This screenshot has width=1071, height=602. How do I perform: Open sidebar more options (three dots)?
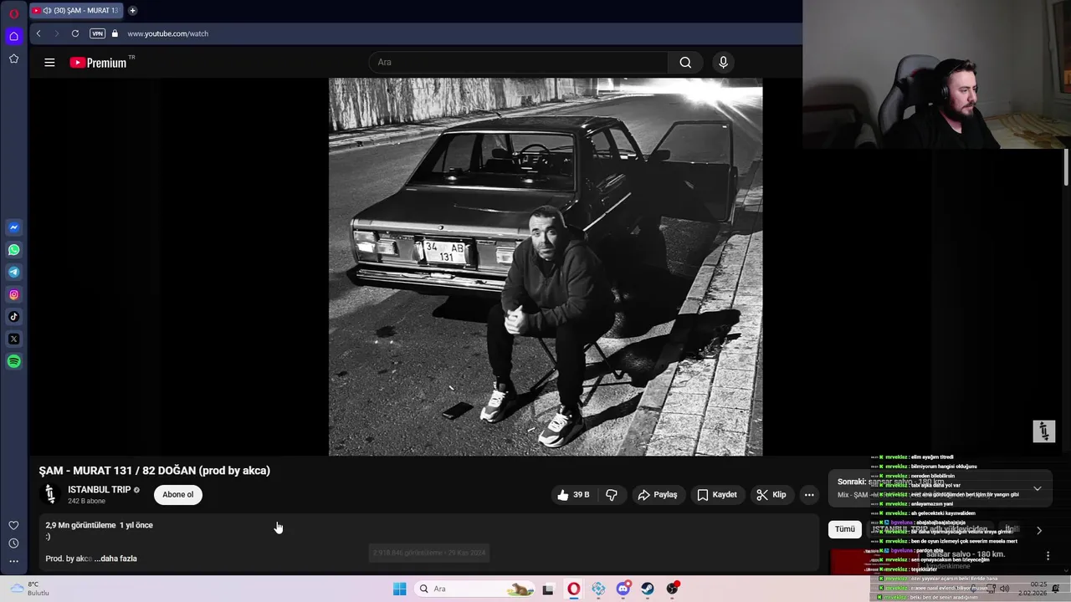pyautogui.click(x=13, y=562)
